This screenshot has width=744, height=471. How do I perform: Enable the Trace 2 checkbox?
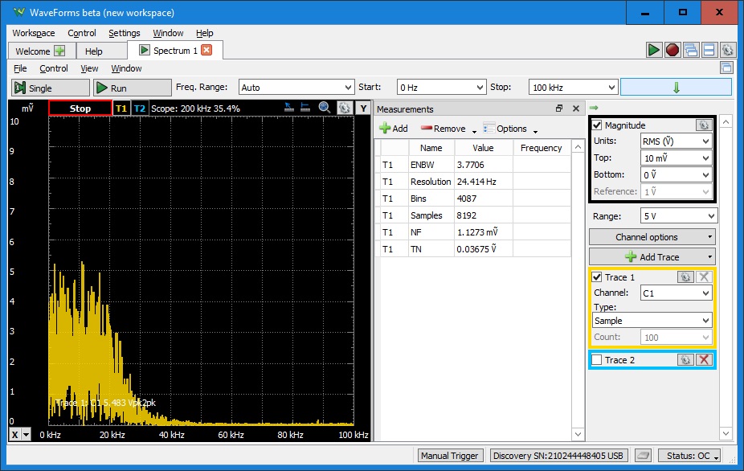coord(597,360)
